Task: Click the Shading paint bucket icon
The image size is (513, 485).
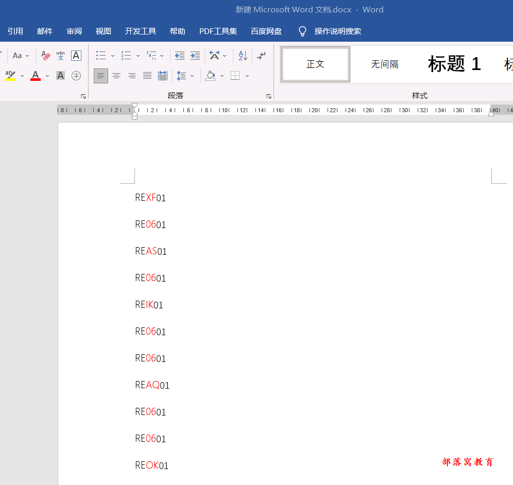Action: [210, 76]
